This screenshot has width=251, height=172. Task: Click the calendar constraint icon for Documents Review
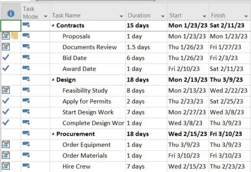pos(6,47)
